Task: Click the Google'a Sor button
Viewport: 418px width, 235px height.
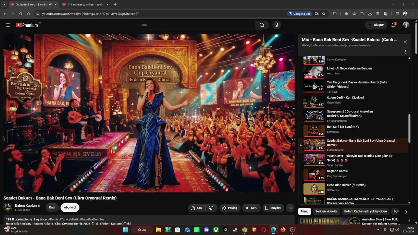Action: click(299, 14)
